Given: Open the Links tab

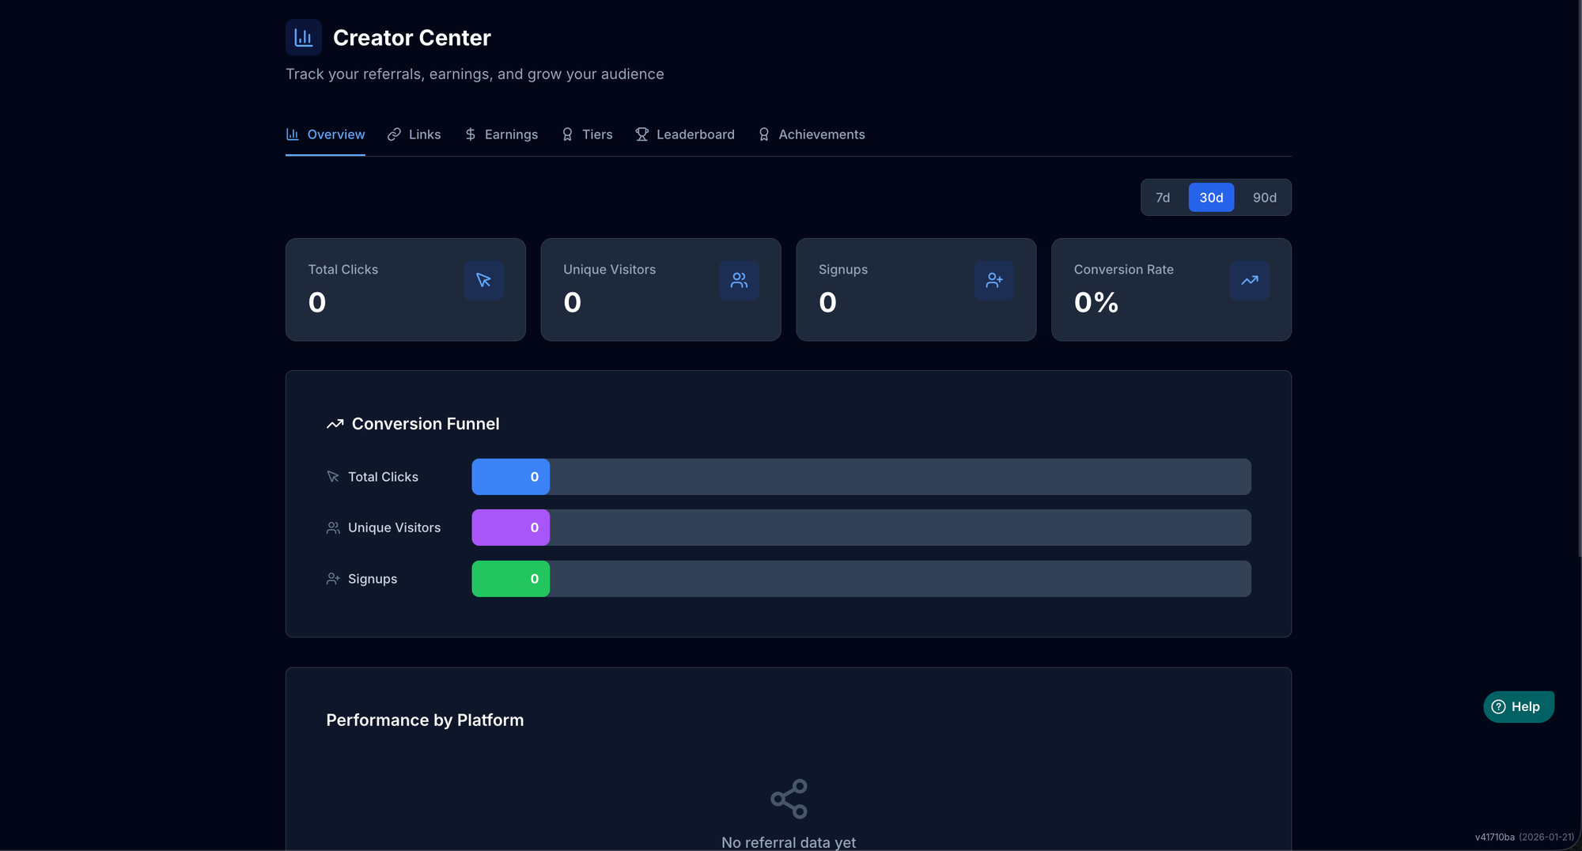Looking at the screenshot, I should 414,134.
